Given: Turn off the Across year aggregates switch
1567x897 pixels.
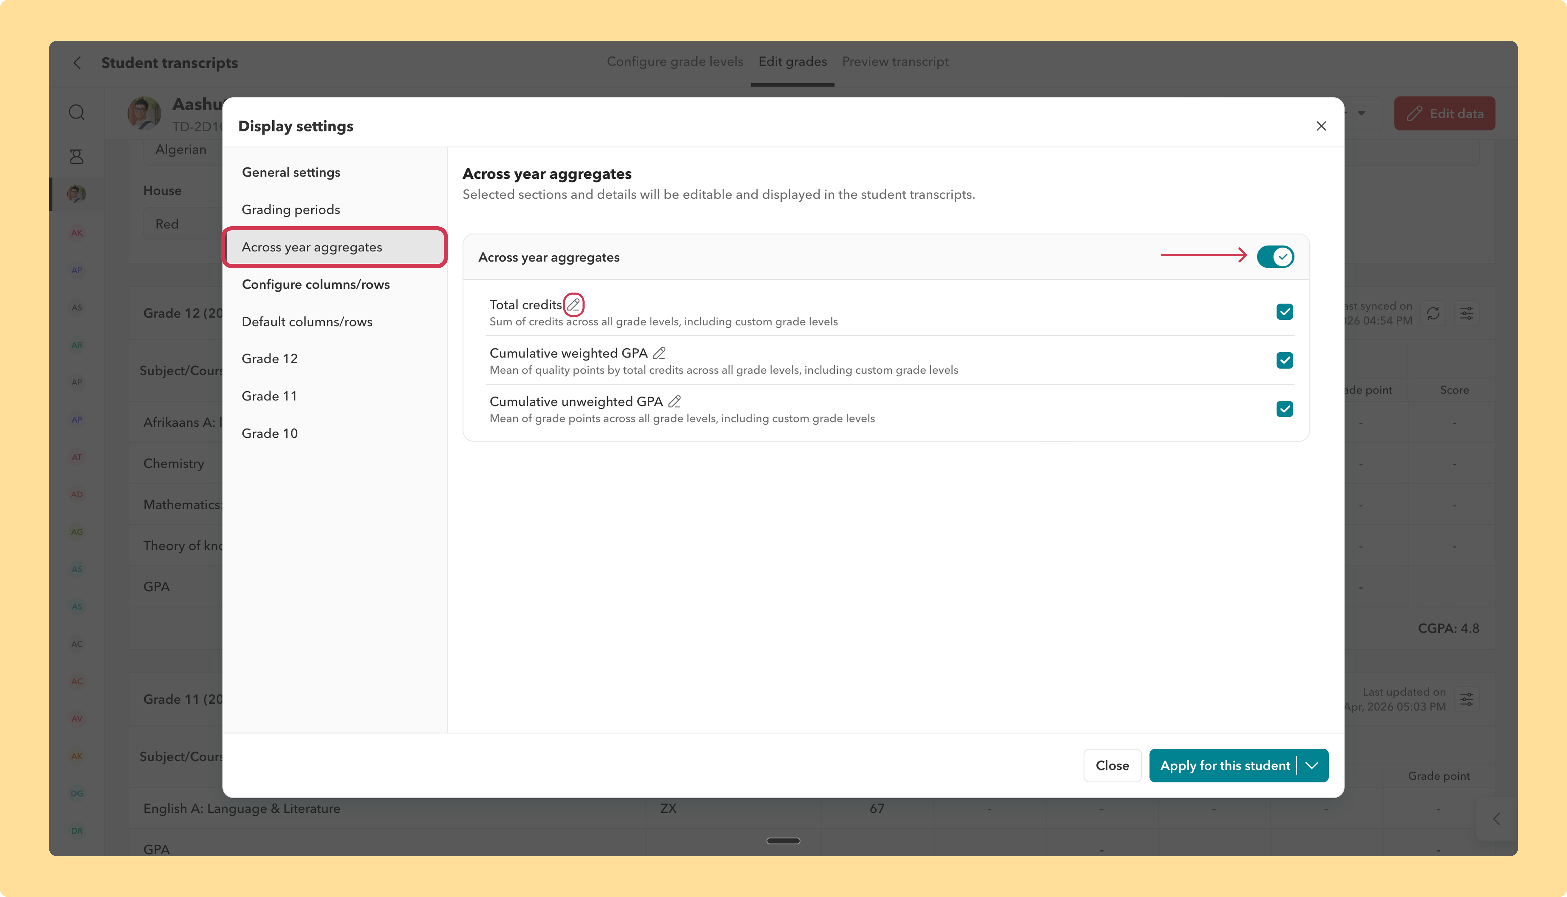Looking at the screenshot, I should pyautogui.click(x=1275, y=257).
